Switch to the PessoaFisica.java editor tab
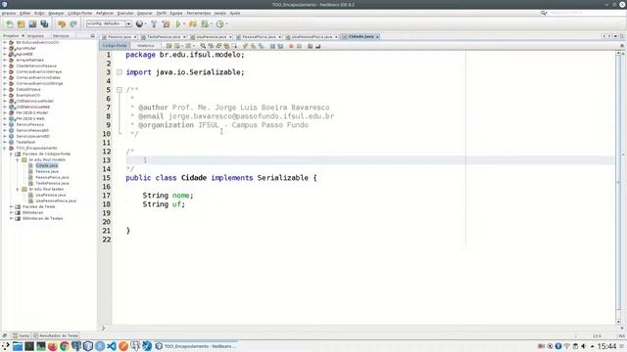 pyautogui.click(x=259, y=37)
